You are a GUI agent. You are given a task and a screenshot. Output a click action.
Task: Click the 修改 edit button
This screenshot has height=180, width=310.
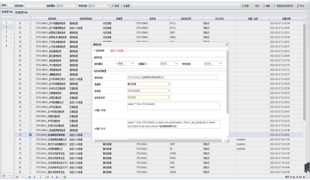point(256,6)
